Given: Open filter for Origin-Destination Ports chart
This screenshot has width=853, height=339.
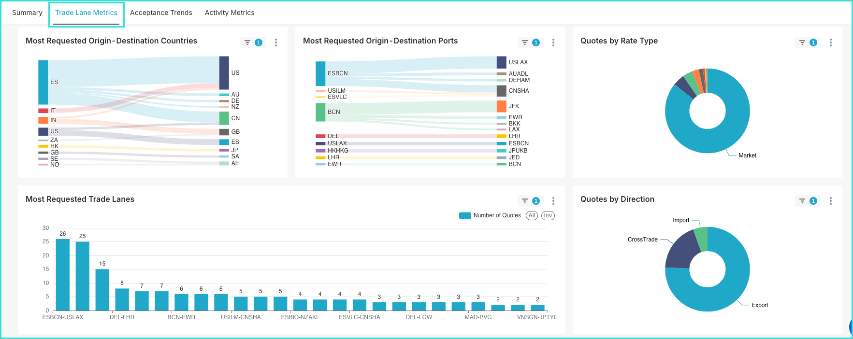Looking at the screenshot, I should [525, 42].
